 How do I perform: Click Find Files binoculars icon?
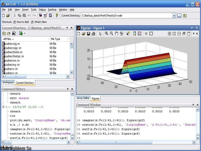coord(14,33)
